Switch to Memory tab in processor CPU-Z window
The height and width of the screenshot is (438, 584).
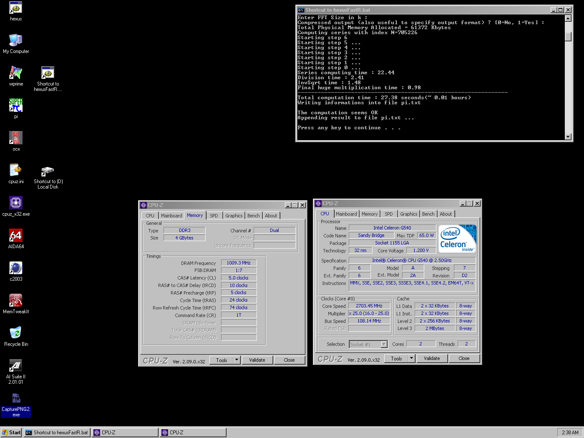[x=370, y=214]
